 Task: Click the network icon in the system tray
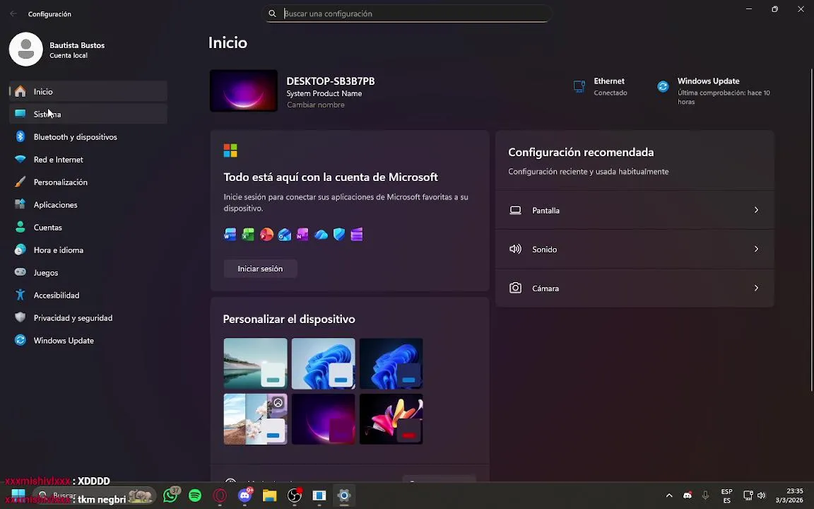[x=748, y=496]
